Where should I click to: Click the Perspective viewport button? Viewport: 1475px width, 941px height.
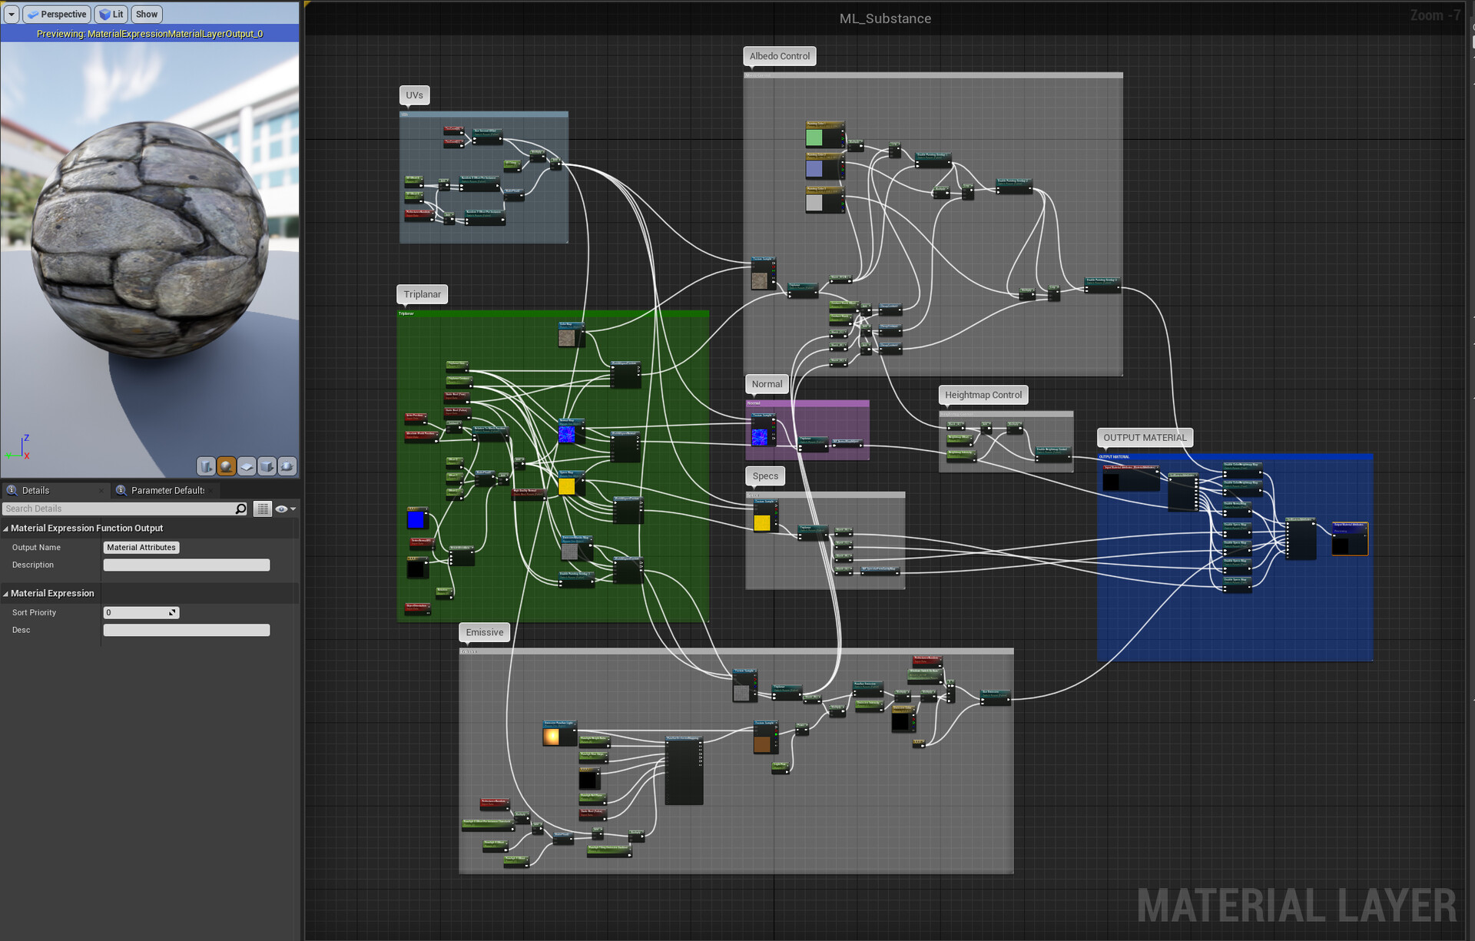(x=58, y=14)
